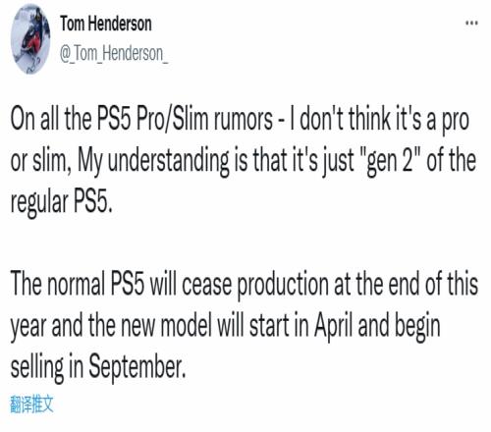The image size is (491, 432).
Task: Click the line starting "The normal PS5 will cease"
Action: point(245,284)
